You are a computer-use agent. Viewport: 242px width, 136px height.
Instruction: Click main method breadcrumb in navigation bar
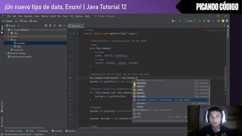[x=34, y=21]
